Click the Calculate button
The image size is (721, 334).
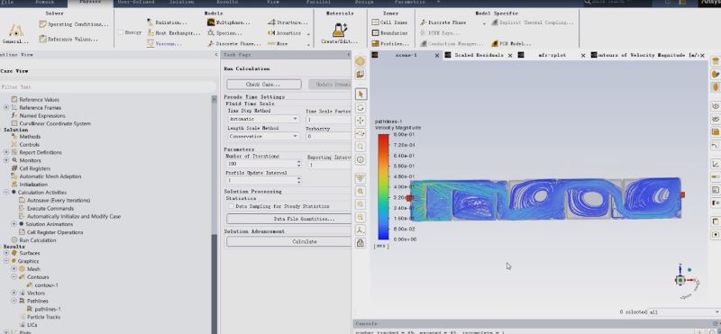click(304, 241)
